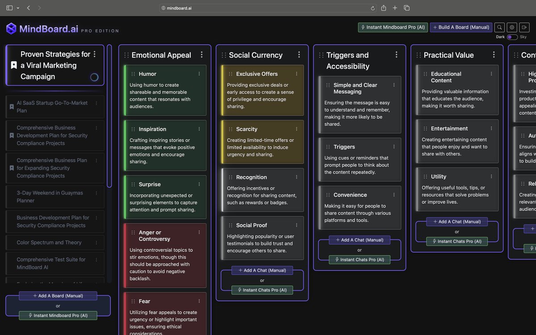The width and height of the screenshot is (536, 335).
Task: Open the Fear card options menu
Action: [199, 301]
